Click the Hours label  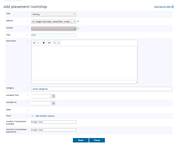(9, 116)
